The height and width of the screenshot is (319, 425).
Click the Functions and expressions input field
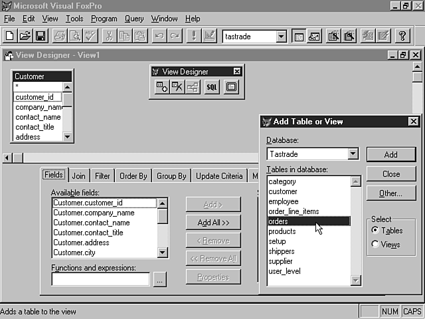pos(100,280)
